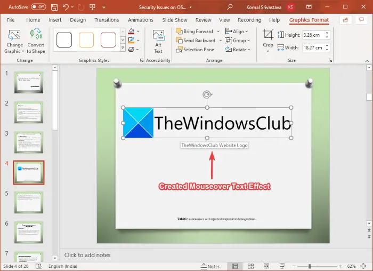
Task: Open the file name dropdown in title bar
Action: coord(191,7)
